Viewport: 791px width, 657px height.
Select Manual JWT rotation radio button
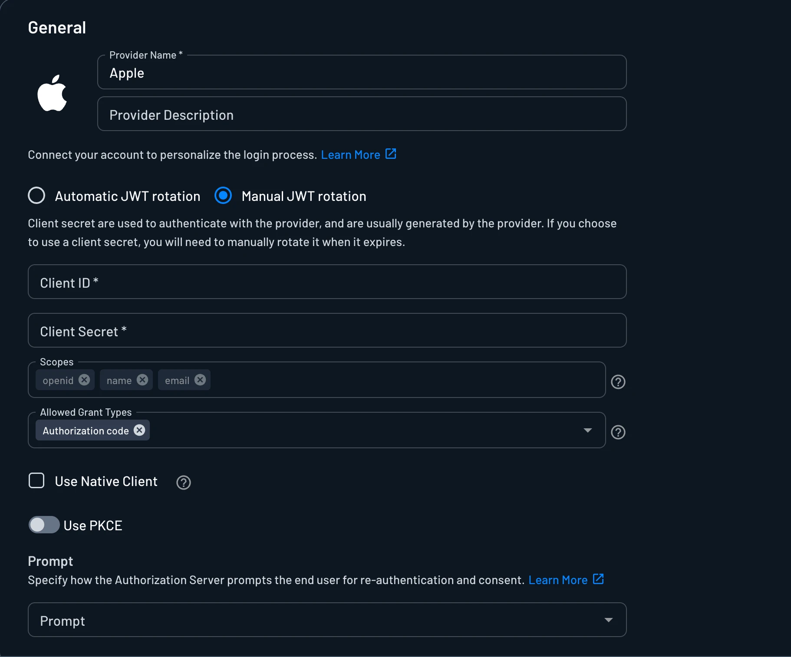[x=223, y=195]
